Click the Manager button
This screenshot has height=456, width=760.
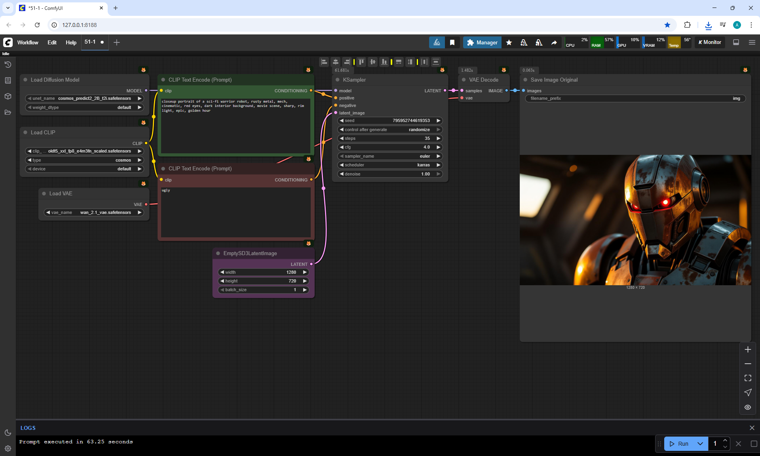482,42
